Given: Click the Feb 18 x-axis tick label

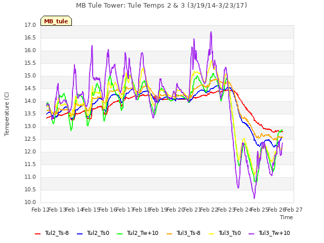Looking at the screenshot, I should point(142,210).
